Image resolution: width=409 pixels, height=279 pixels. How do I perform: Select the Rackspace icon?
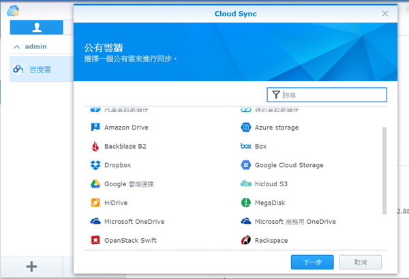(x=245, y=240)
